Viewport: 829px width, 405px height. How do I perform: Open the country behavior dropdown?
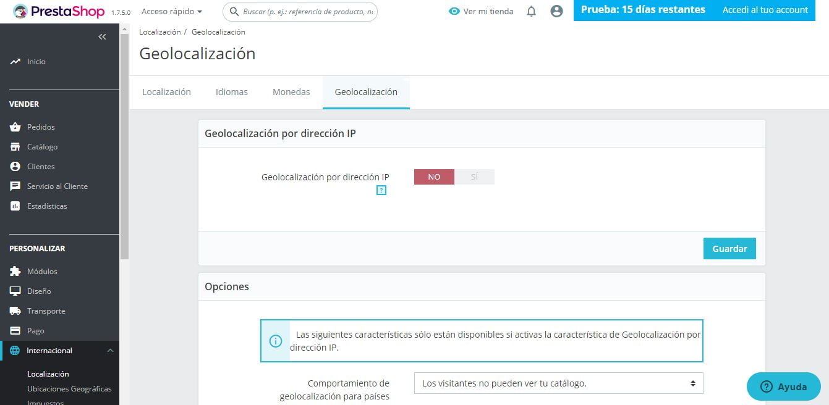coord(558,383)
